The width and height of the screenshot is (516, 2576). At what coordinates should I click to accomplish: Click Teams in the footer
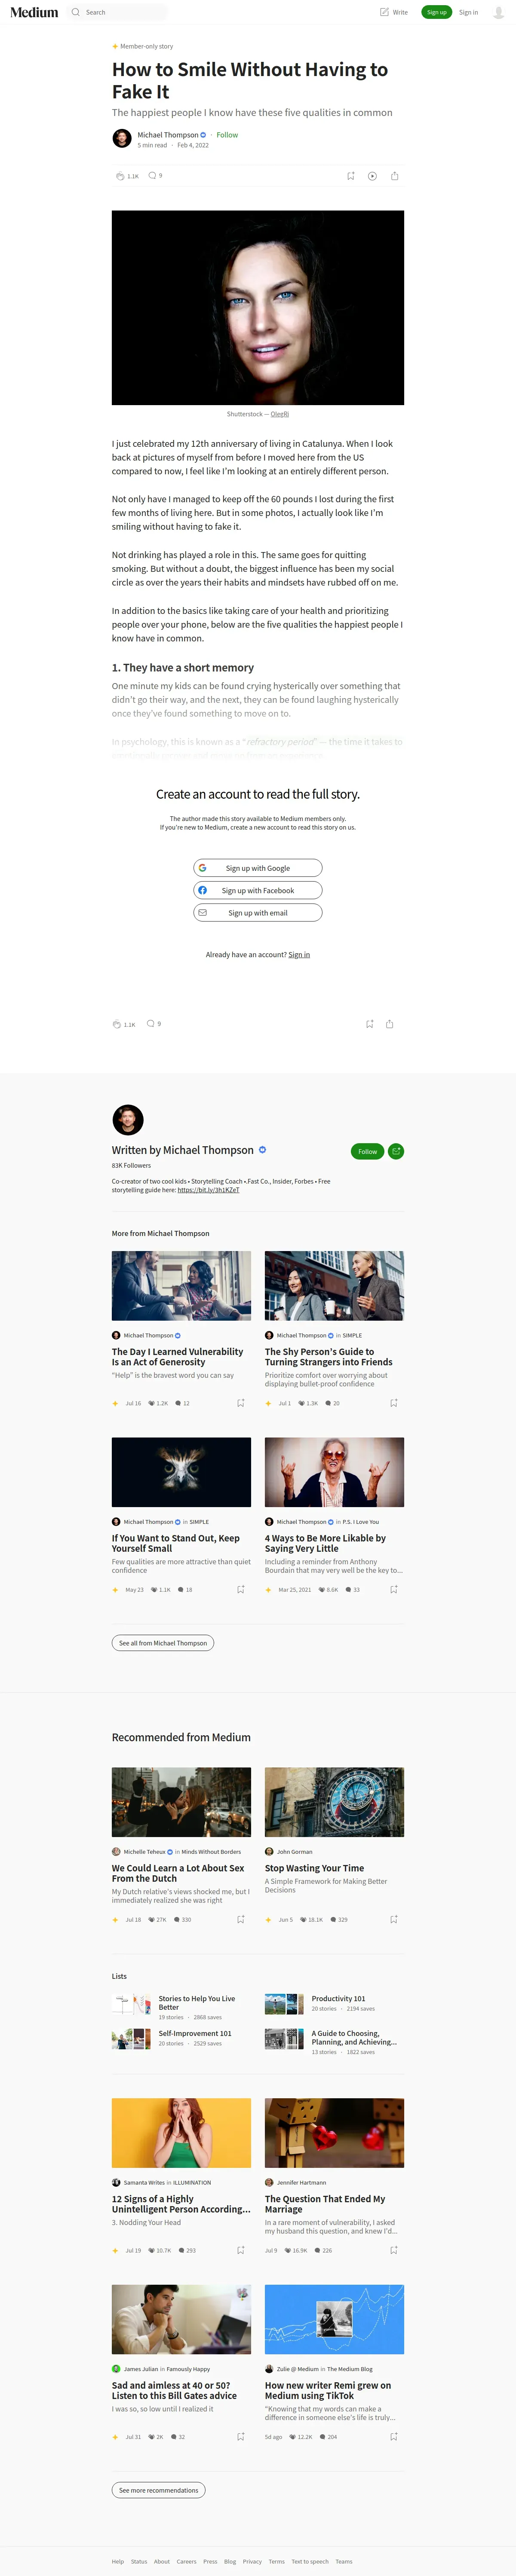(x=344, y=2561)
